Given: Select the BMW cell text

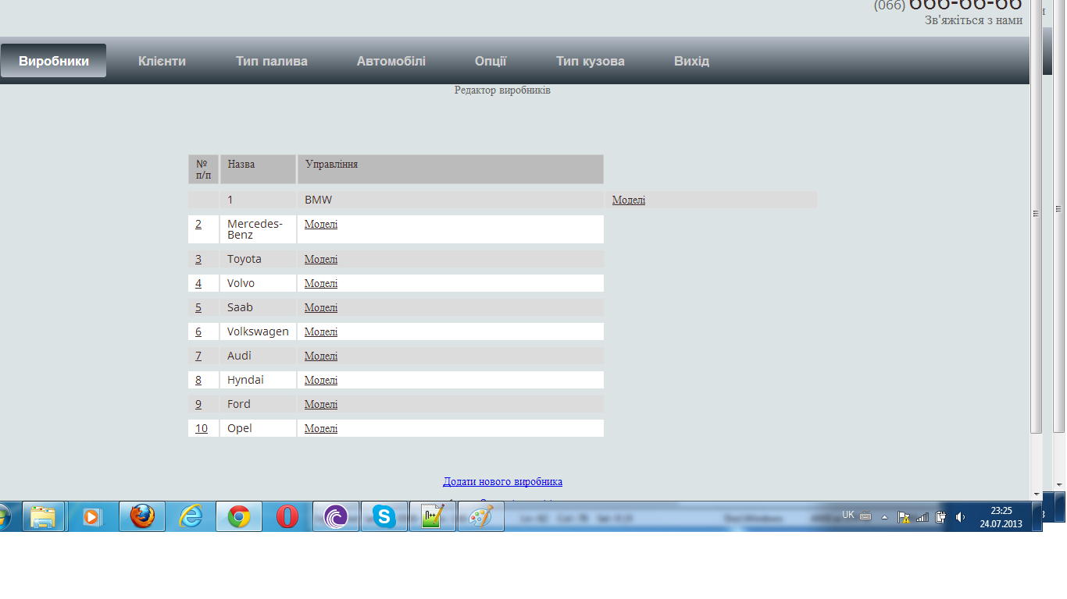Looking at the screenshot, I should (x=319, y=200).
